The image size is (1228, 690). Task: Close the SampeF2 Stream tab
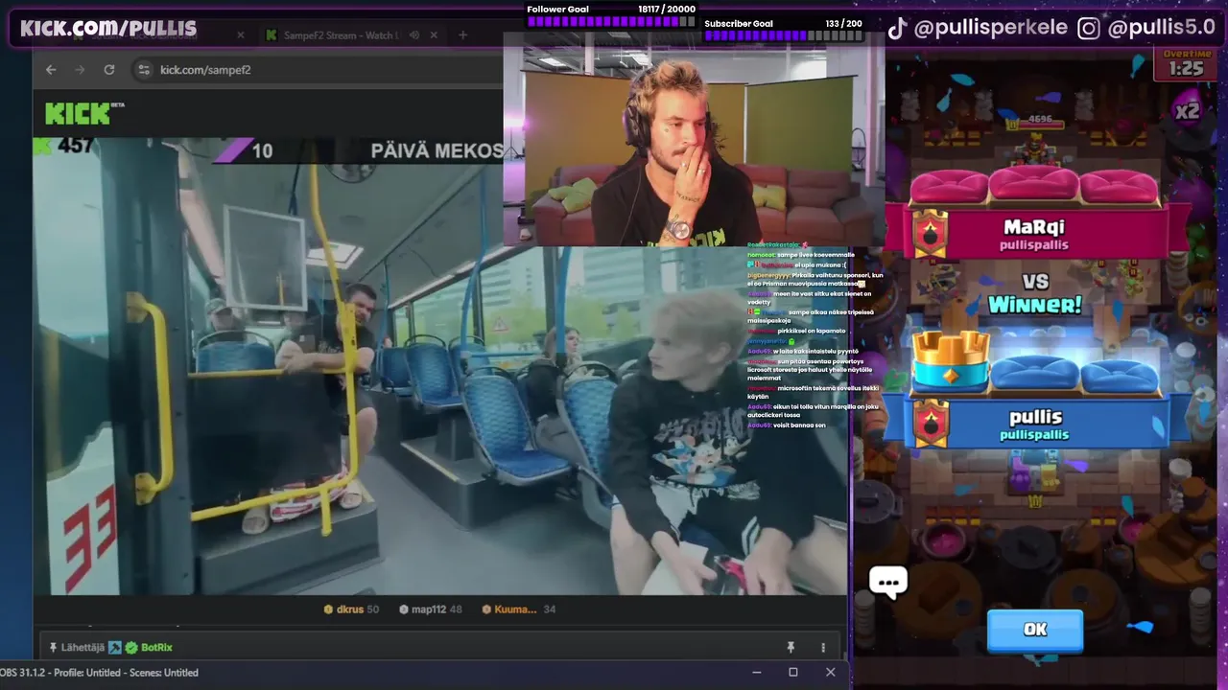tap(434, 35)
